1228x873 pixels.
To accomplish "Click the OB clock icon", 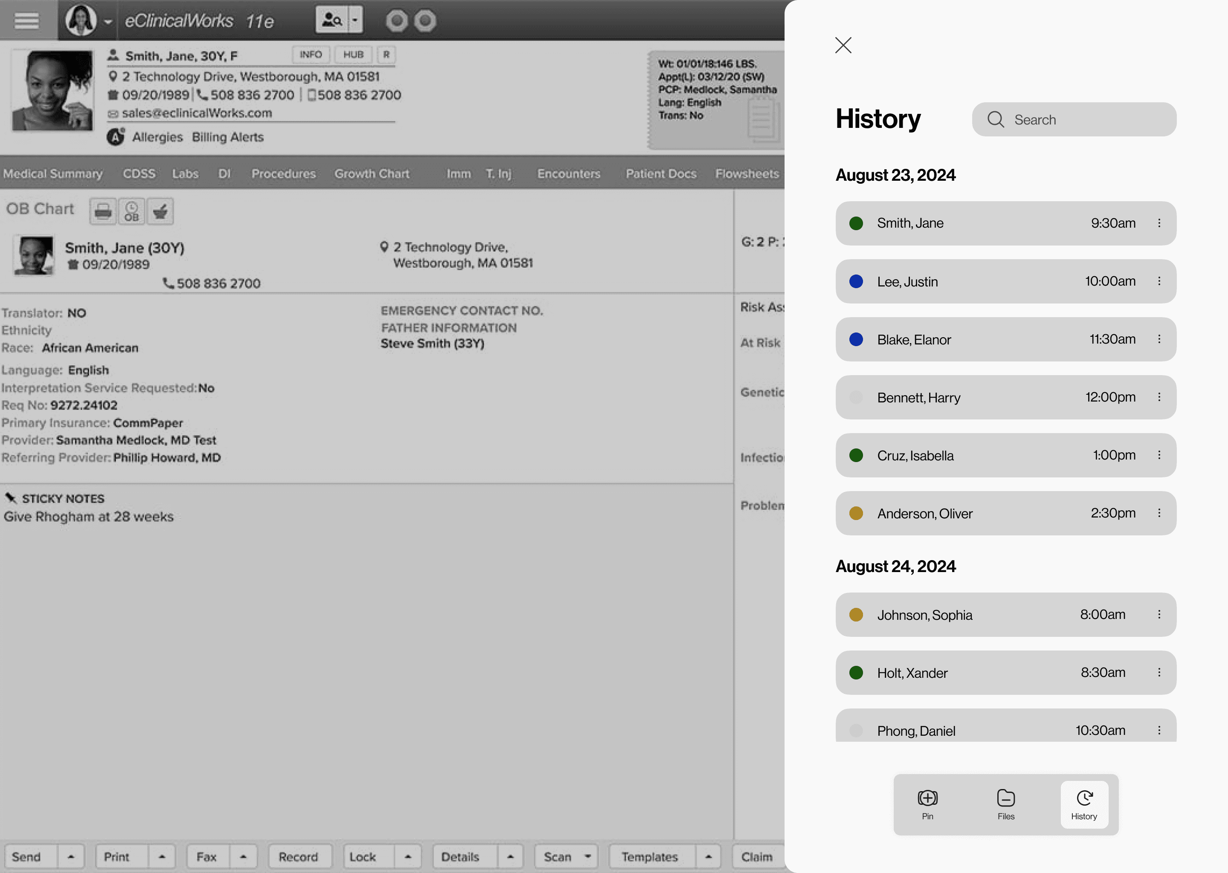I will [x=132, y=211].
